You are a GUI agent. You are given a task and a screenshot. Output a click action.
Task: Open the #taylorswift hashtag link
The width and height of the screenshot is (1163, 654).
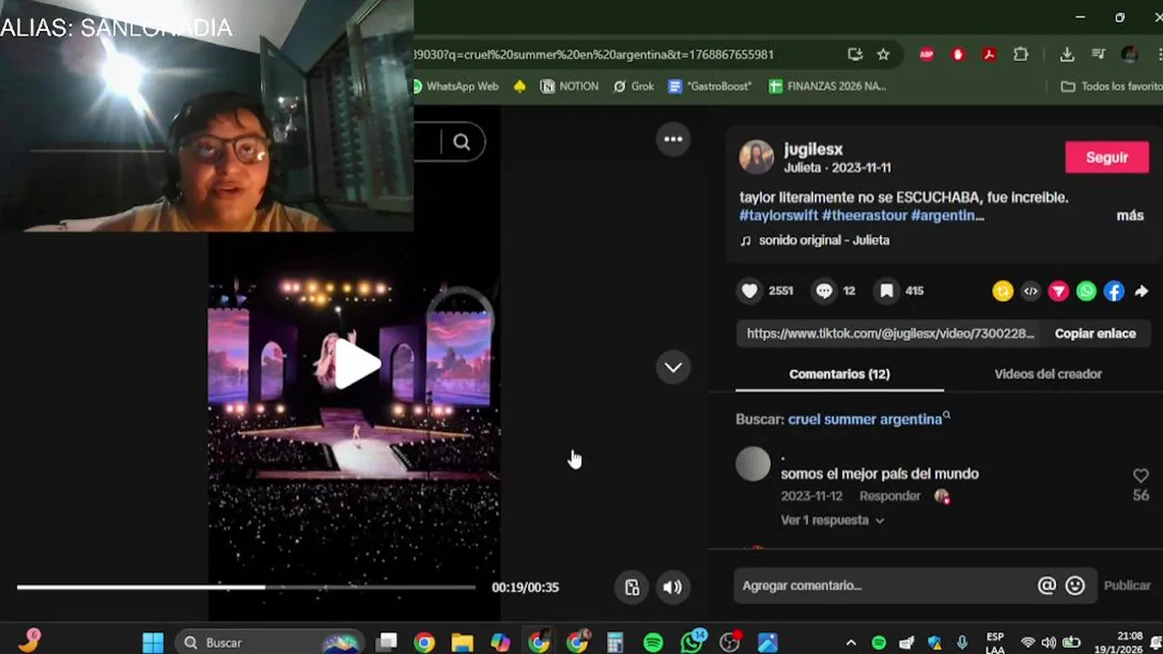pos(779,216)
